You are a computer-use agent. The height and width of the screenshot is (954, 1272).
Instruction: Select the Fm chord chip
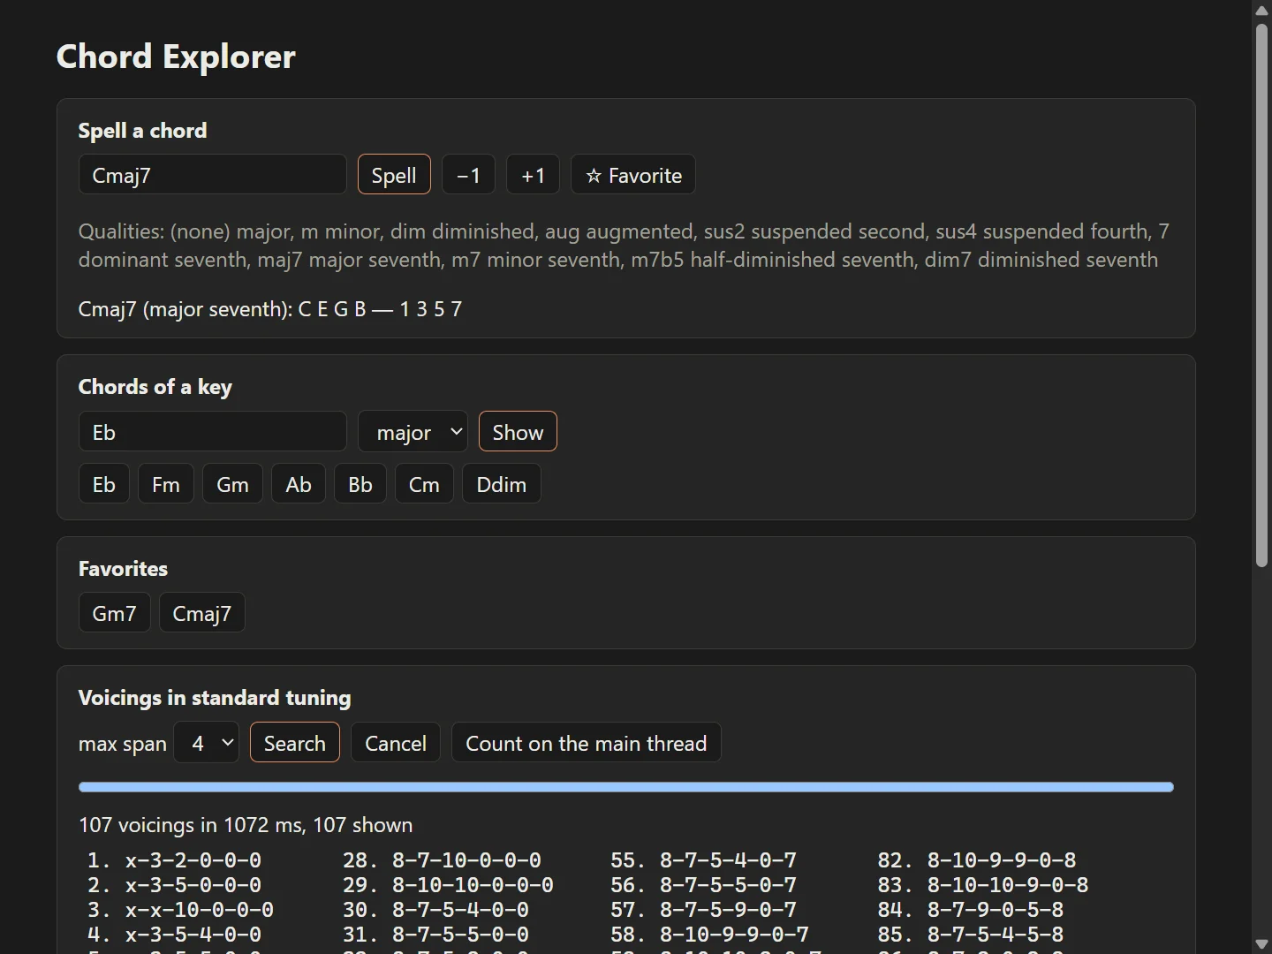(x=166, y=484)
